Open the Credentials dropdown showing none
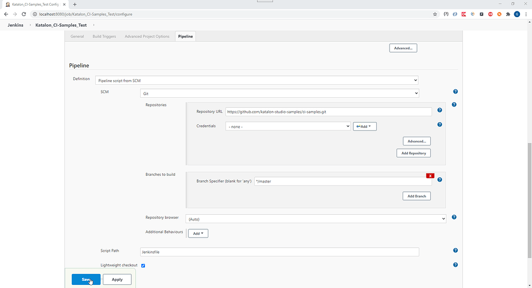This screenshot has height=288, width=532. pos(288,126)
